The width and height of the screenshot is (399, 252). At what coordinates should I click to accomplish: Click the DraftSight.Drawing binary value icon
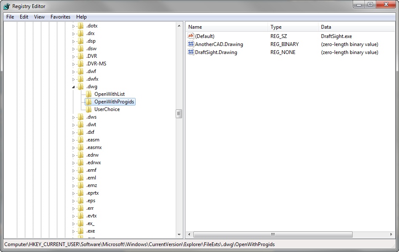point(191,52)
